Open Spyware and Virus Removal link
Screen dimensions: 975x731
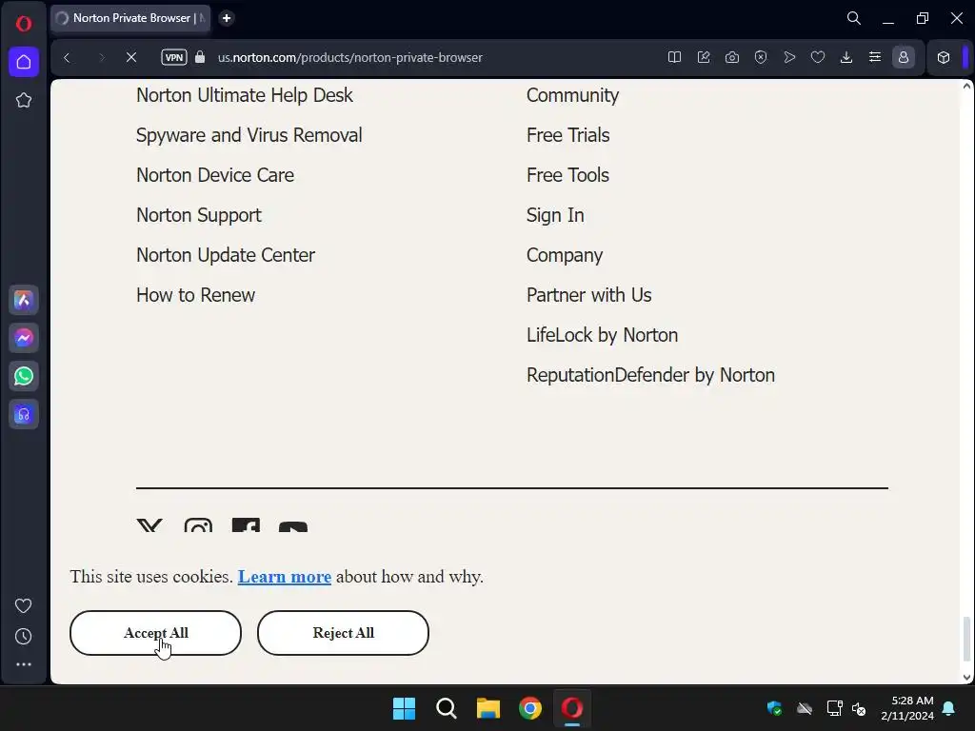click(x=249, y=135)
